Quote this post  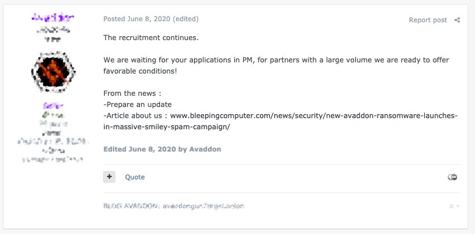(134, 177)
